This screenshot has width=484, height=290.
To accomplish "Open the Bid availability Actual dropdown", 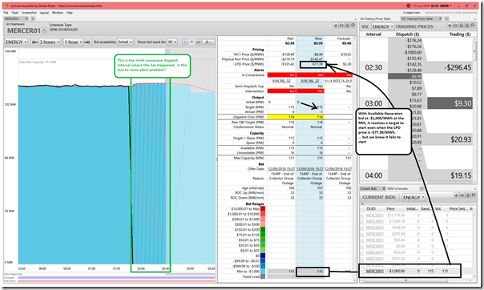I will coord(125,42).
